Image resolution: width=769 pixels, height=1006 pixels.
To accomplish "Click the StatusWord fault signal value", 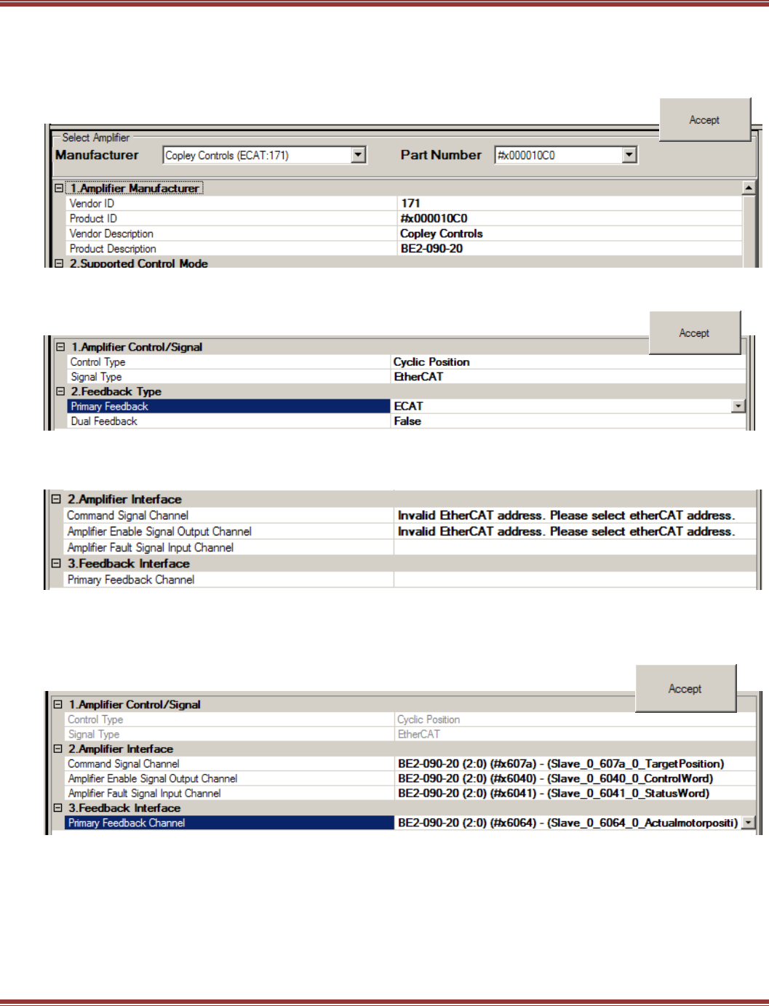I will click(x=554, y=793).
